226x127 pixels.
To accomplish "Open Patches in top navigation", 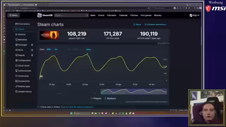I will [x=134, y=15].
